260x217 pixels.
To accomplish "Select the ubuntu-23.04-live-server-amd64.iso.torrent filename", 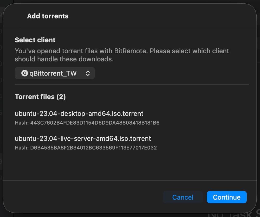I will (x=83, y=138).
